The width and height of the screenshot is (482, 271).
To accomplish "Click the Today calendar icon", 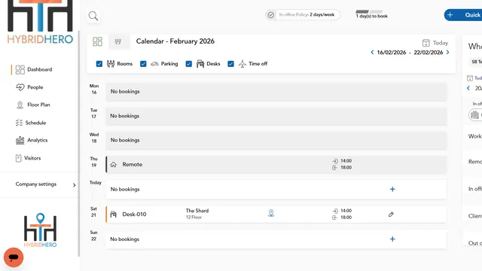I will coord(426,43).
